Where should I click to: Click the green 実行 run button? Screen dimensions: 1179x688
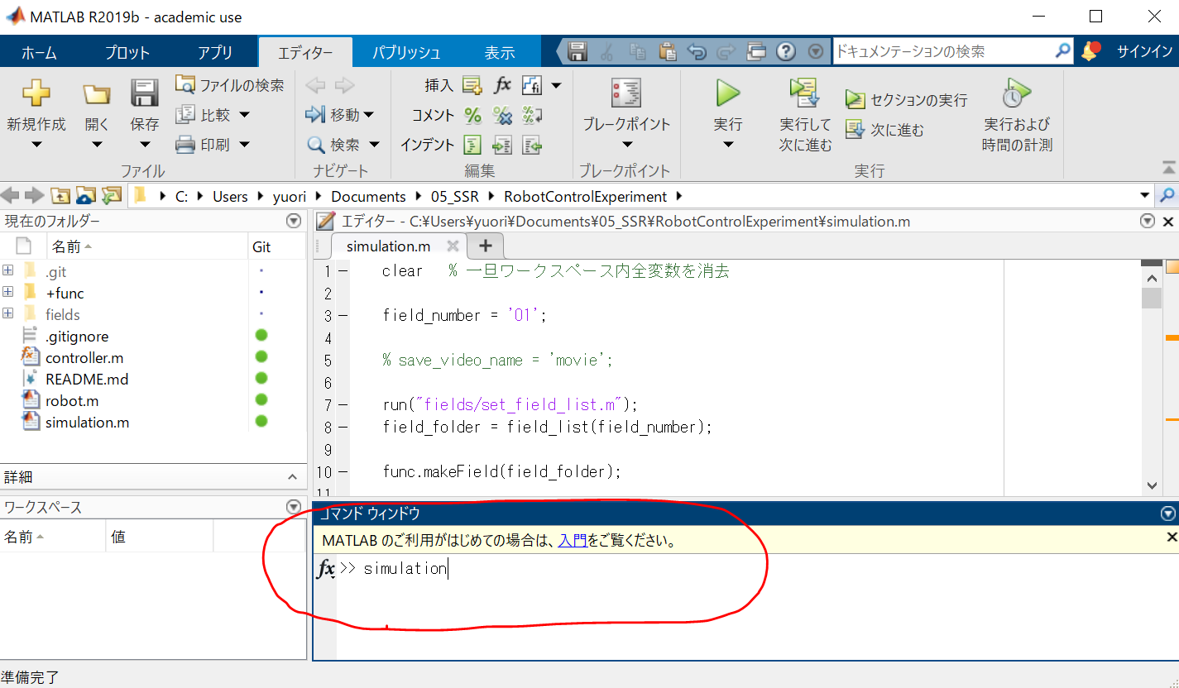pyautogui.click(x=728, y=93)
